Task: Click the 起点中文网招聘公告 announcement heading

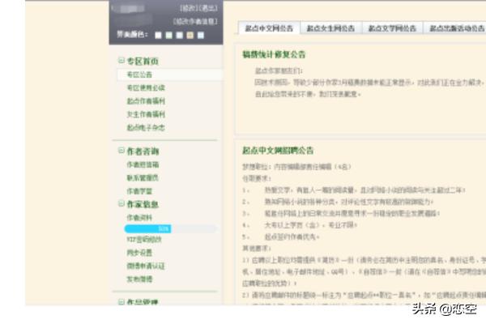Action: (x=278, y=151)
